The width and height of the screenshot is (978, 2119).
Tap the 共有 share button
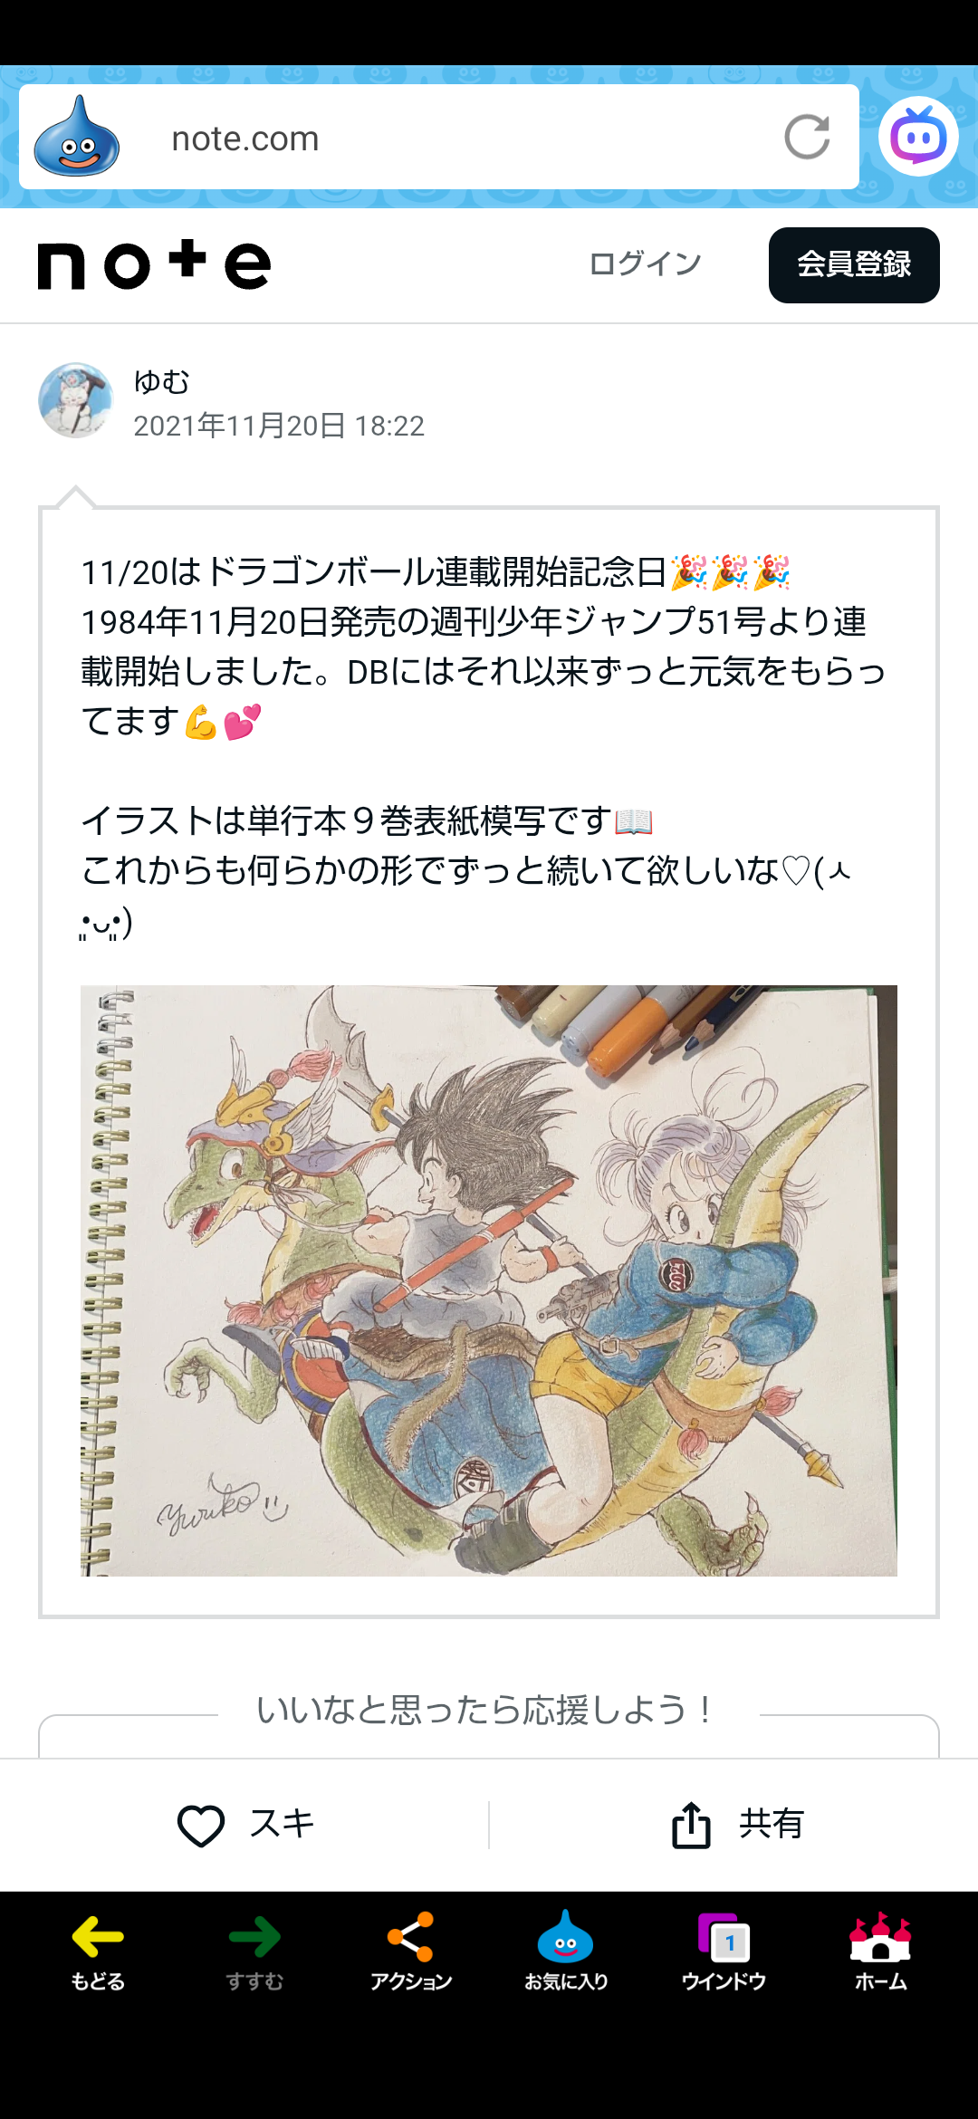tap(737, 1824)
